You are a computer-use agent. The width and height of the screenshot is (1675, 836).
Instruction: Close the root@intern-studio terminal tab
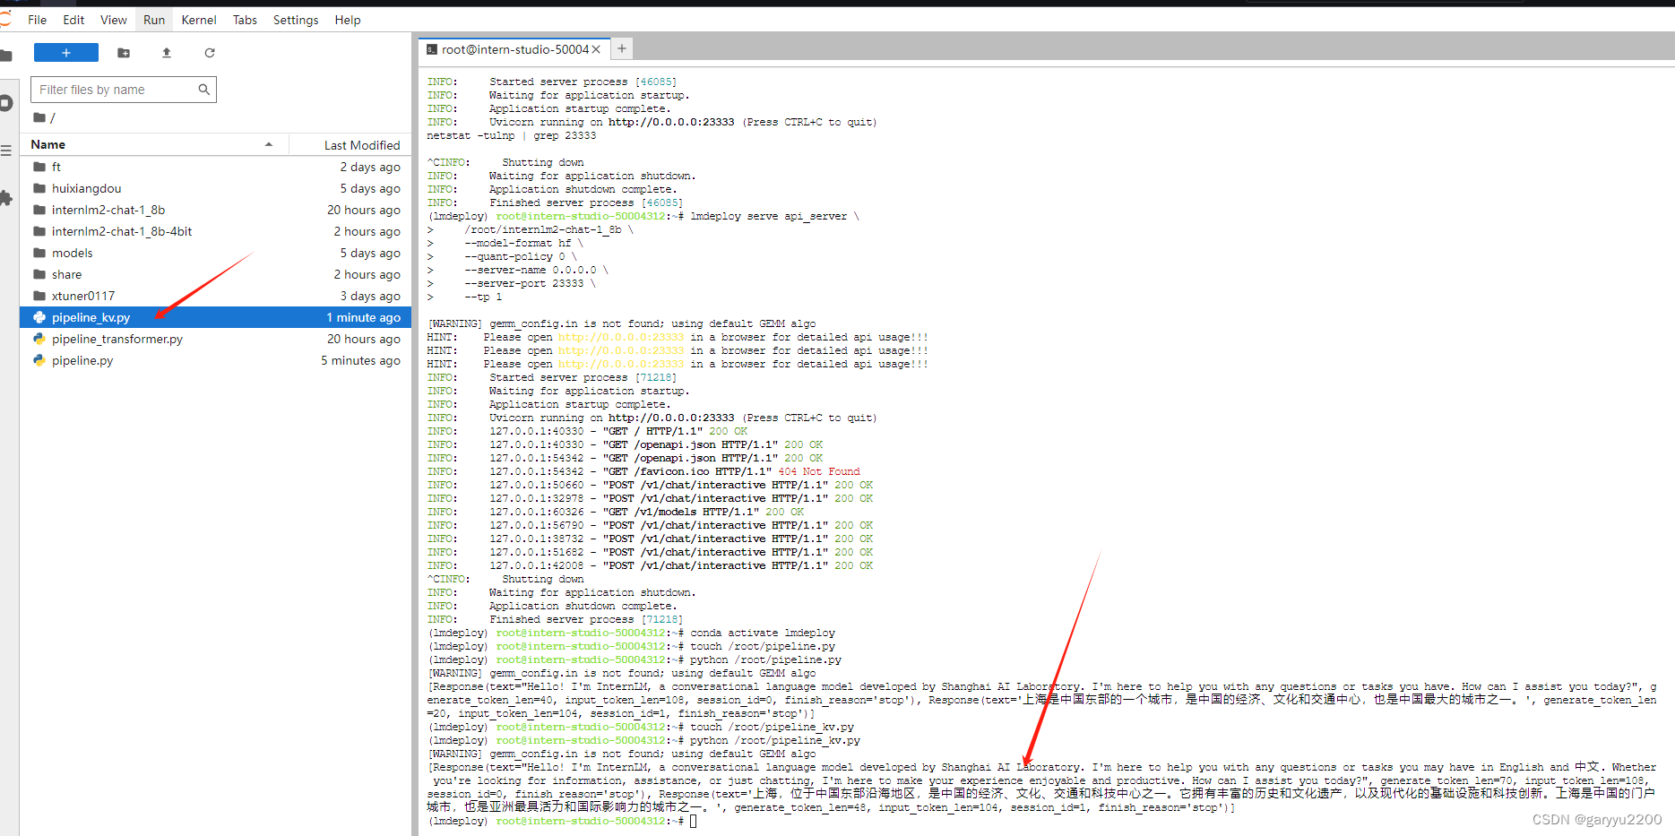[596, 49]
